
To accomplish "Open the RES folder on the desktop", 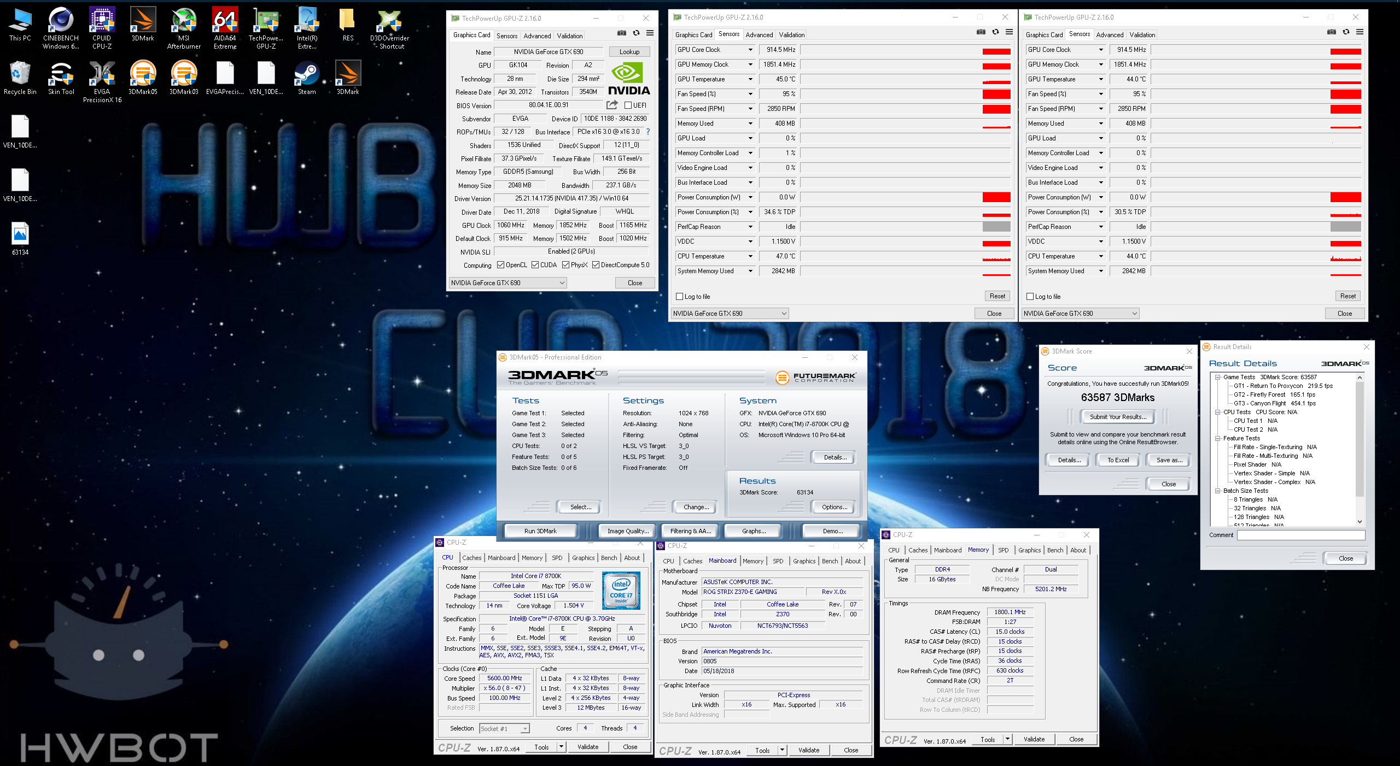I will 348,25.
